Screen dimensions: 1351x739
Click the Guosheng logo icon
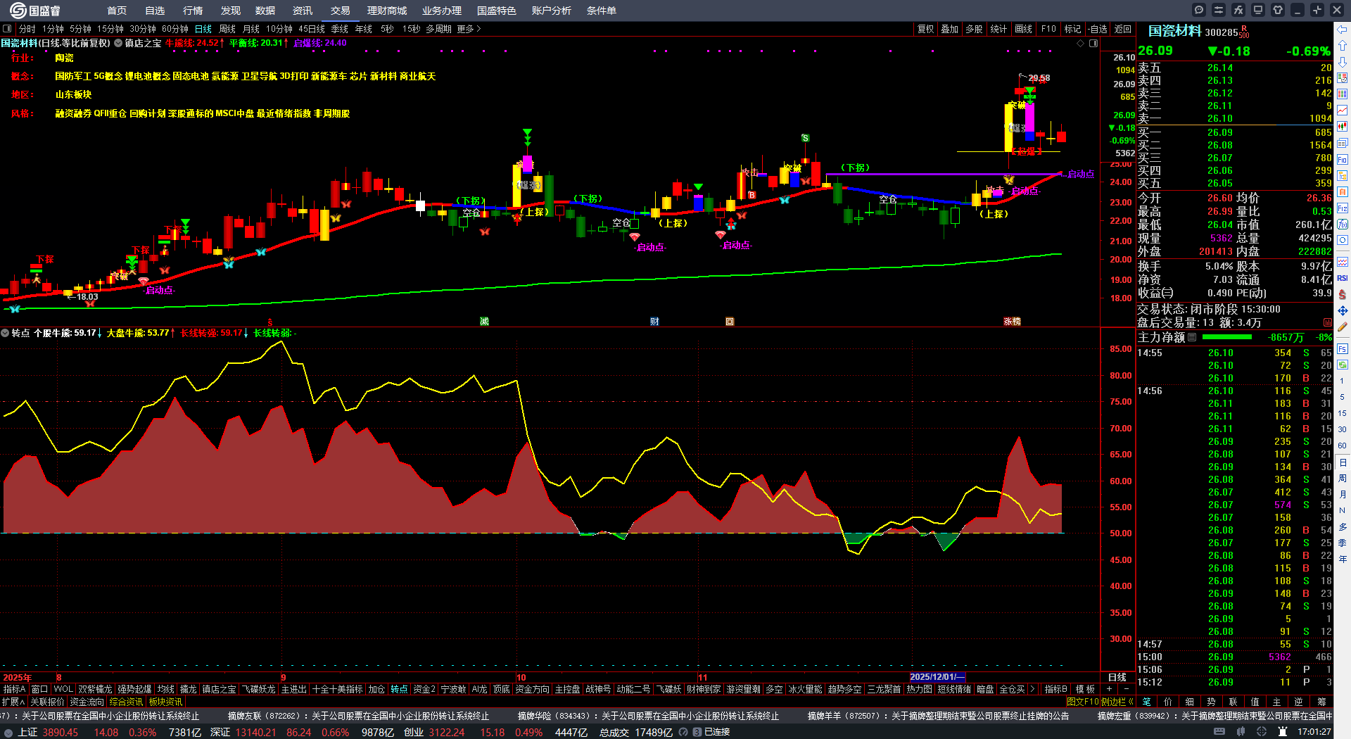18,10
